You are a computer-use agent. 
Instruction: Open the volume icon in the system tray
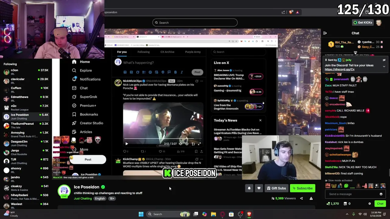point(365,214)
